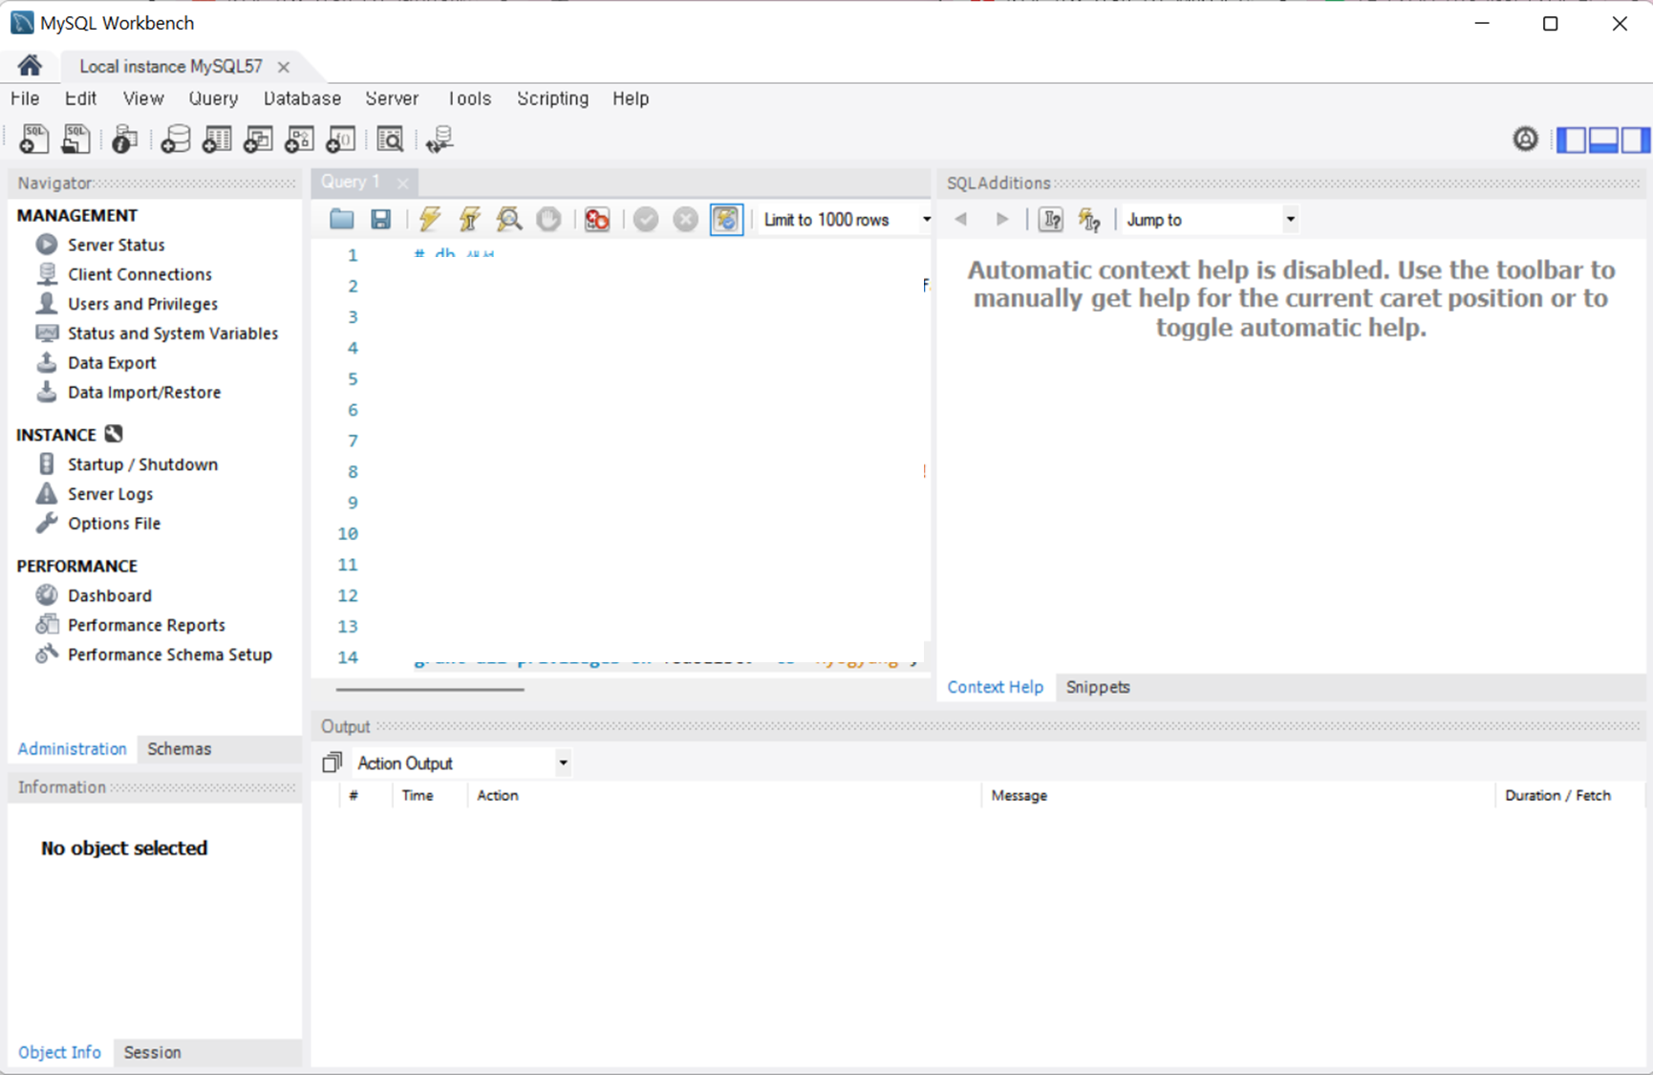The height and width of the screenshot is (1075, 1653).
Task: Open the home screen tab icon
Action: point(29,65)
